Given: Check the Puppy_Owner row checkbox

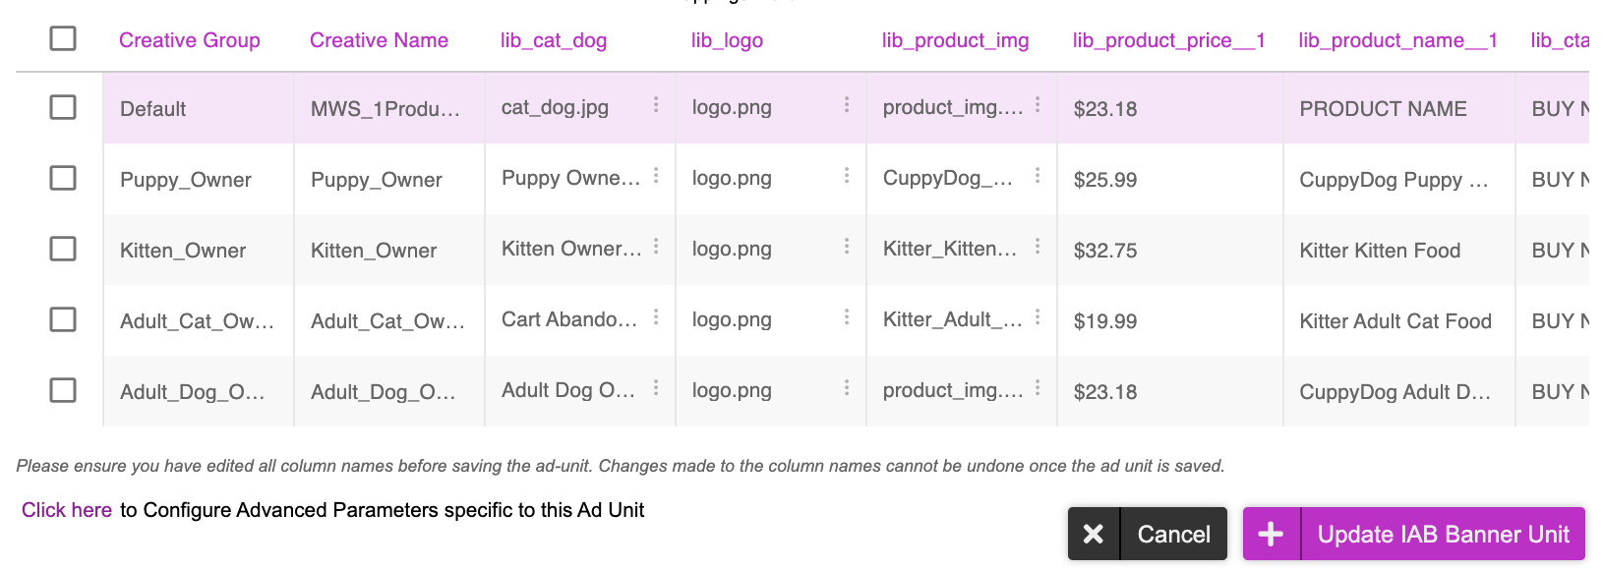Looking at the screenshot, I should click(63, 178).
